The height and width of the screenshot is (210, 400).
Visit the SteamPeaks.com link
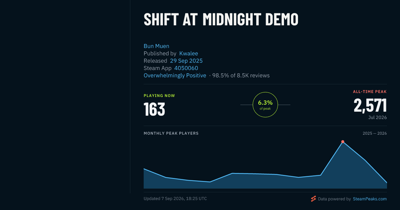370,199
